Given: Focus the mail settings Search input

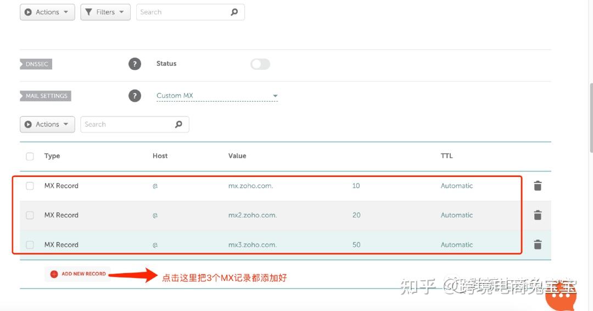Looking at the screenshot, I should [x=126, y=124].
